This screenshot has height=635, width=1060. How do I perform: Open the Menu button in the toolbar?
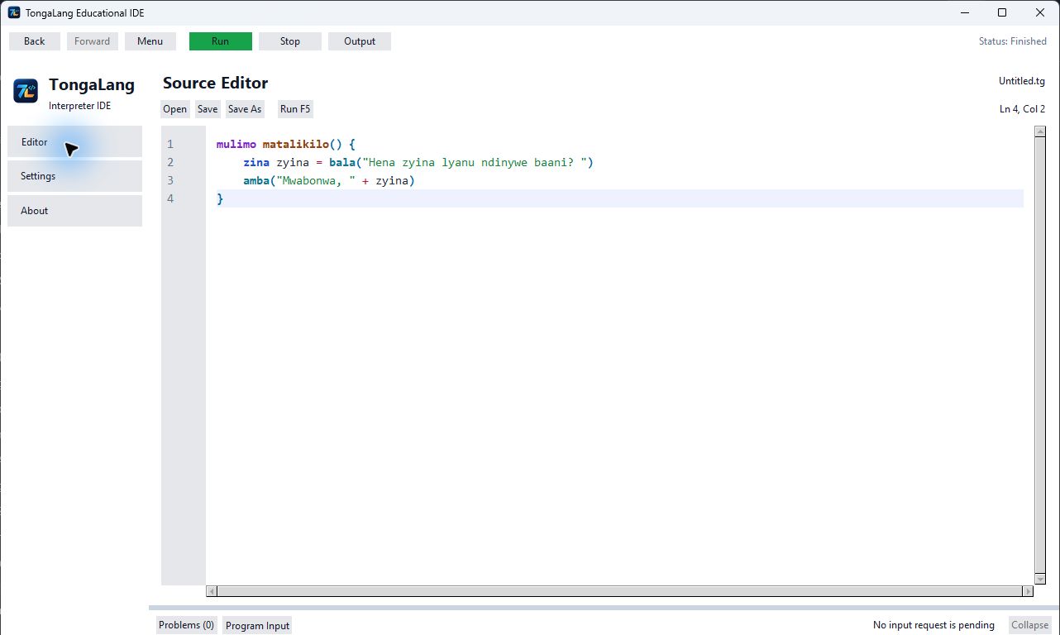point(150,41)
